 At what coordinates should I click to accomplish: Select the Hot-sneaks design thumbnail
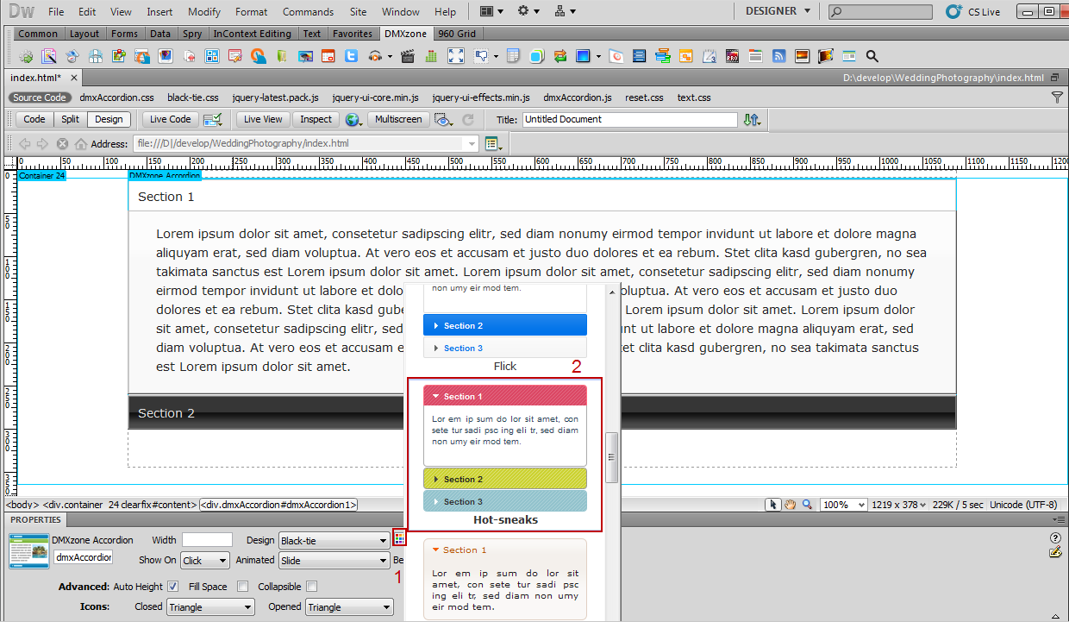505,454
